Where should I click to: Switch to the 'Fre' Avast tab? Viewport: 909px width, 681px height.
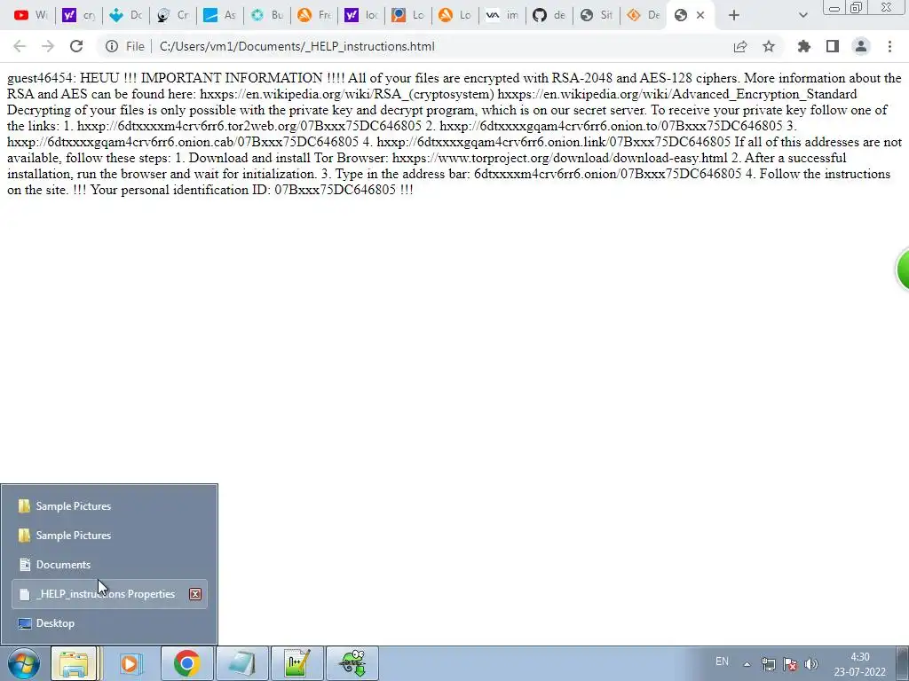(x=313, y=15)
